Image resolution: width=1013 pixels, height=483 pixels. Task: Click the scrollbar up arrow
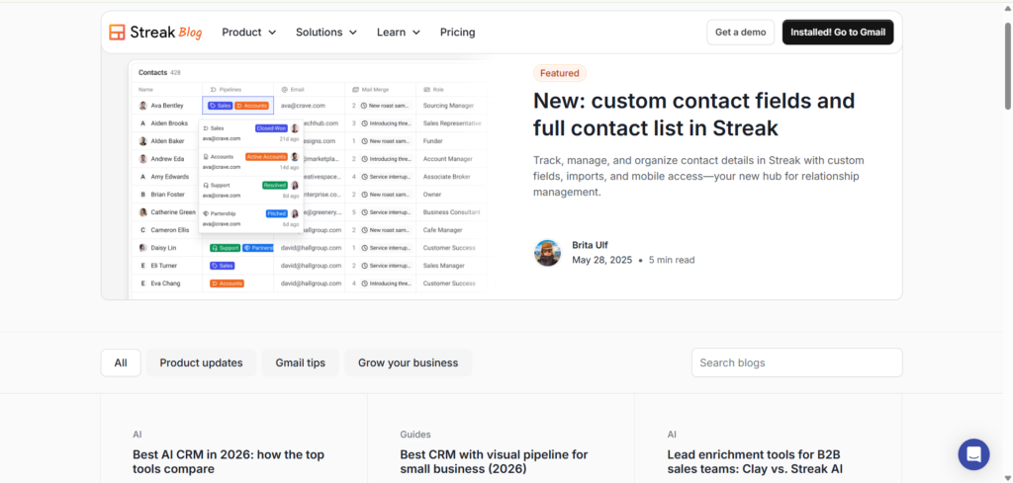point(1007,8)
